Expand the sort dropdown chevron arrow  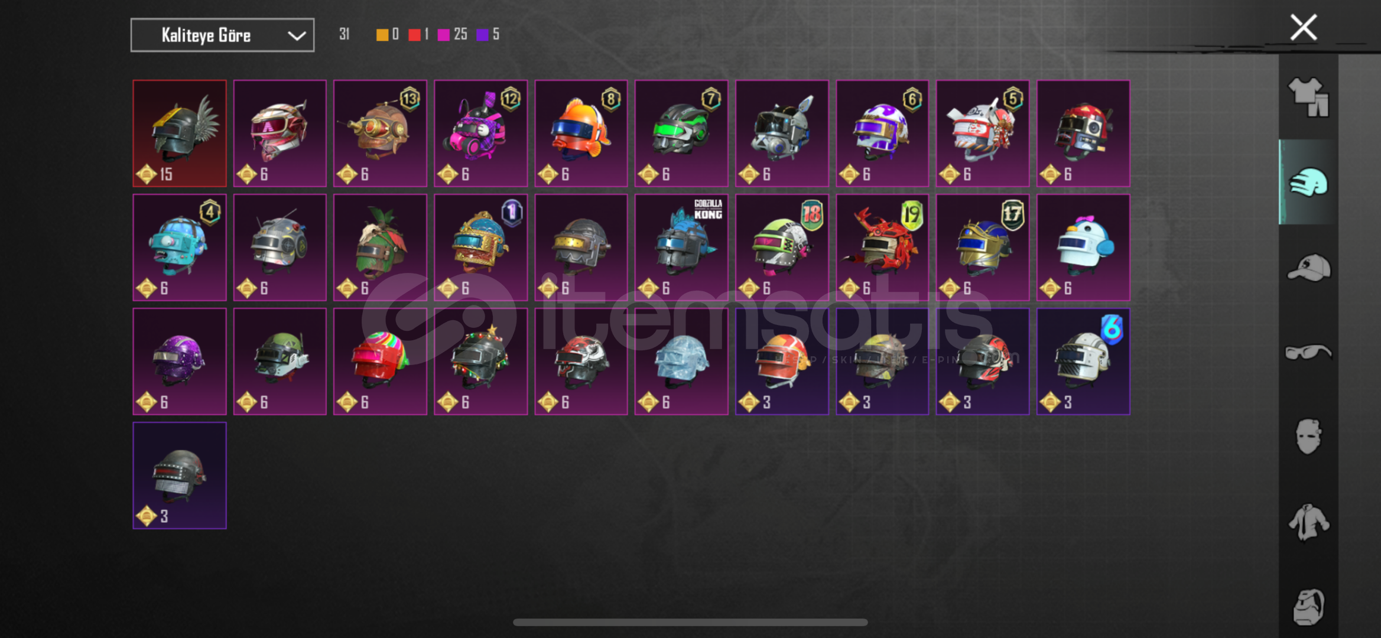tap(297, 36)
